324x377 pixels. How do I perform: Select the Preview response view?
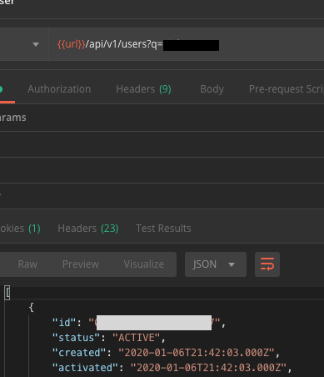point(81,264)
